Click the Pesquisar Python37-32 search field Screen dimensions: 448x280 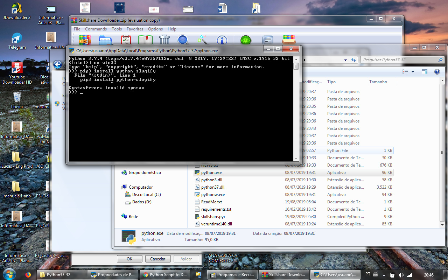(x=399, y=60)
